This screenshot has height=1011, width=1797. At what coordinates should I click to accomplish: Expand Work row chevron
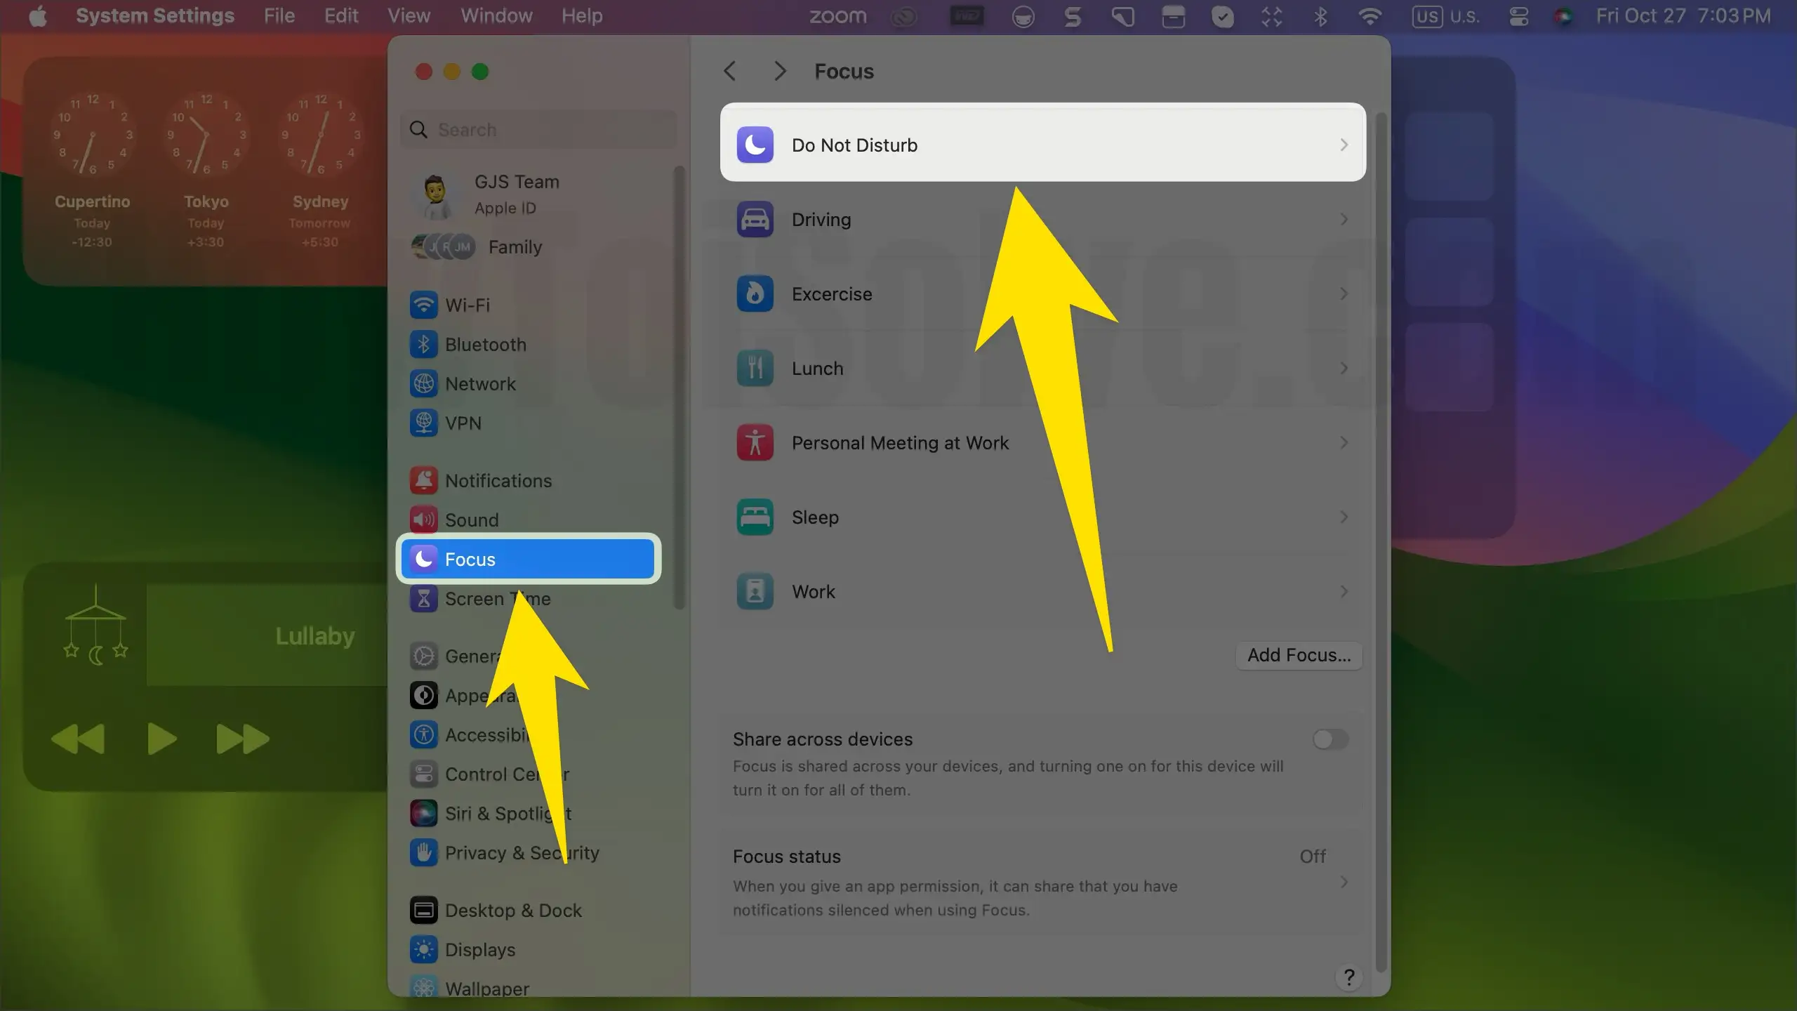(1344, 591)
